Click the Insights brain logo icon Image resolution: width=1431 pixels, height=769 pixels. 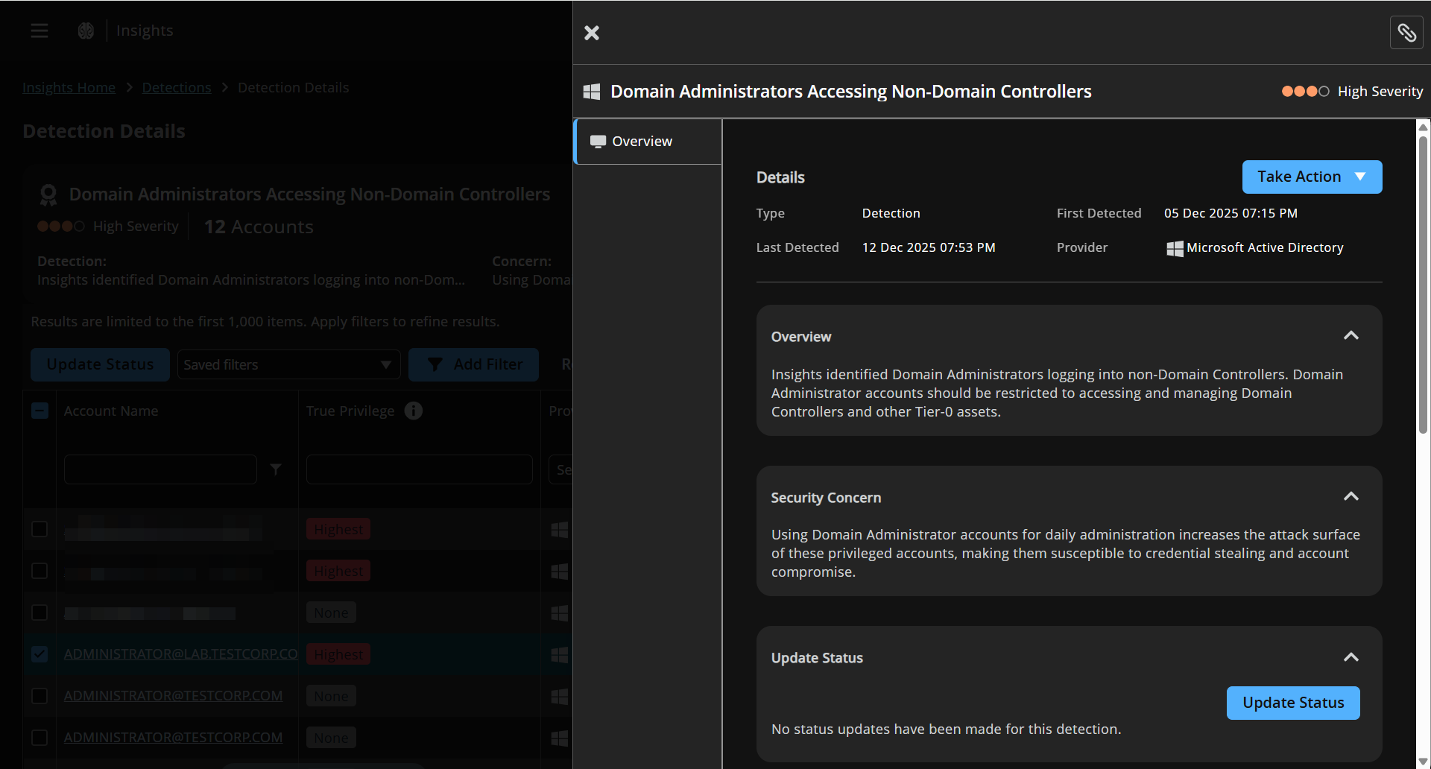86,31
